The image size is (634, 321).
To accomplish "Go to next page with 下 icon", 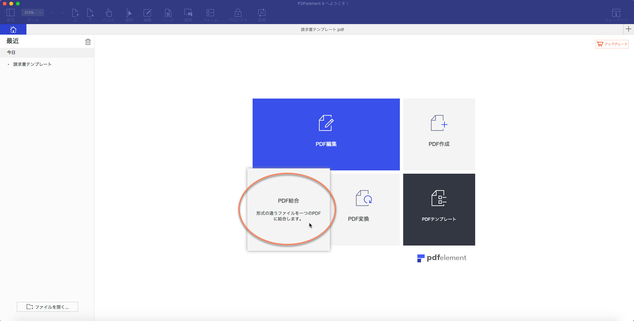I will (90, 13).
